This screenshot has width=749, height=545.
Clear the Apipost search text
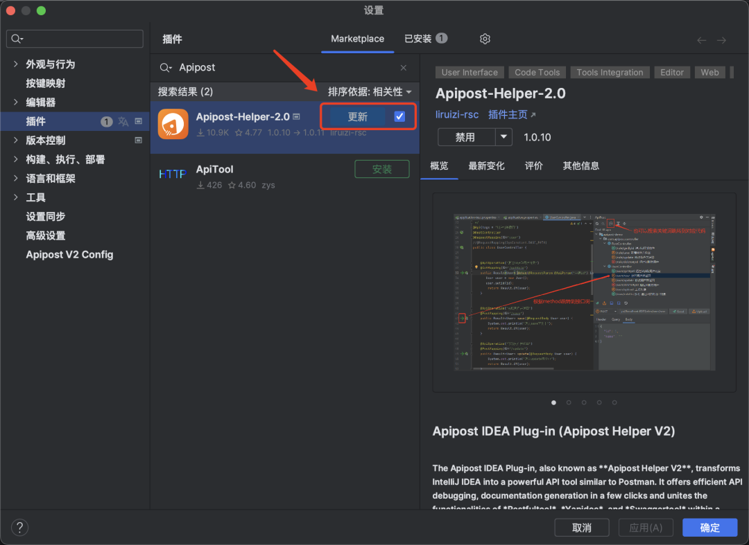[404, 68]
